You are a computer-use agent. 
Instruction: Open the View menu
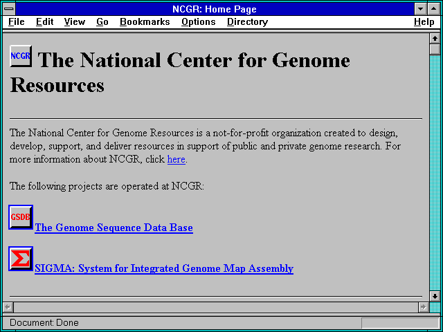click(x=75, y=21)
